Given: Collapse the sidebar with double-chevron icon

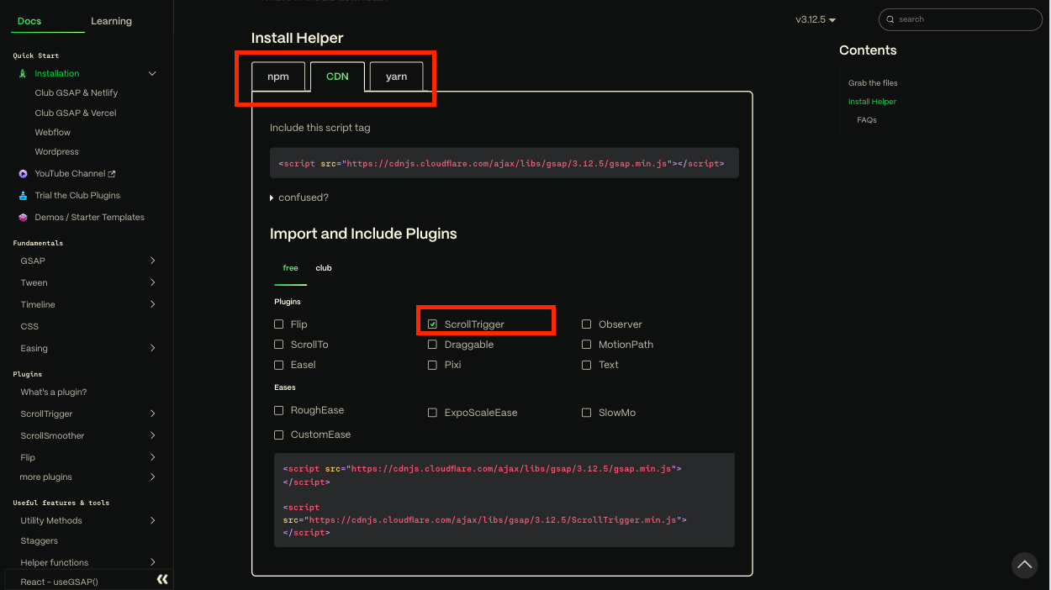Looking at the screenshot, I should click(x=162, y=579).
